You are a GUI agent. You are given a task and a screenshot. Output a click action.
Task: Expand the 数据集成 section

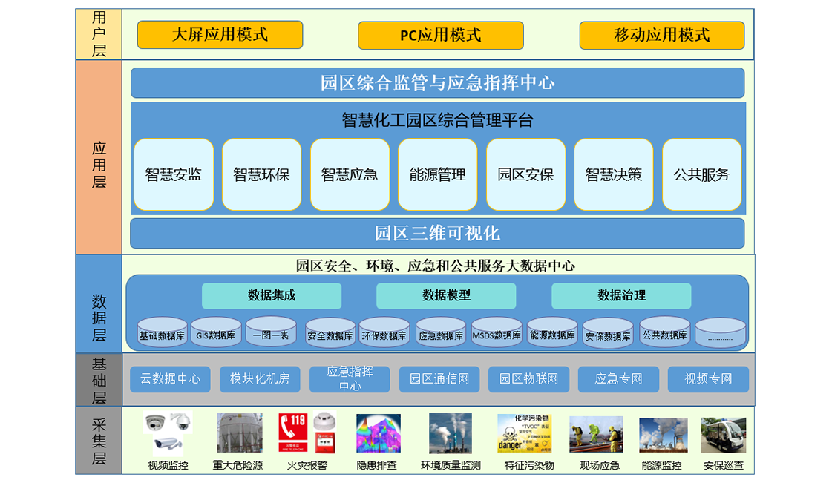[x=270, y=295]
